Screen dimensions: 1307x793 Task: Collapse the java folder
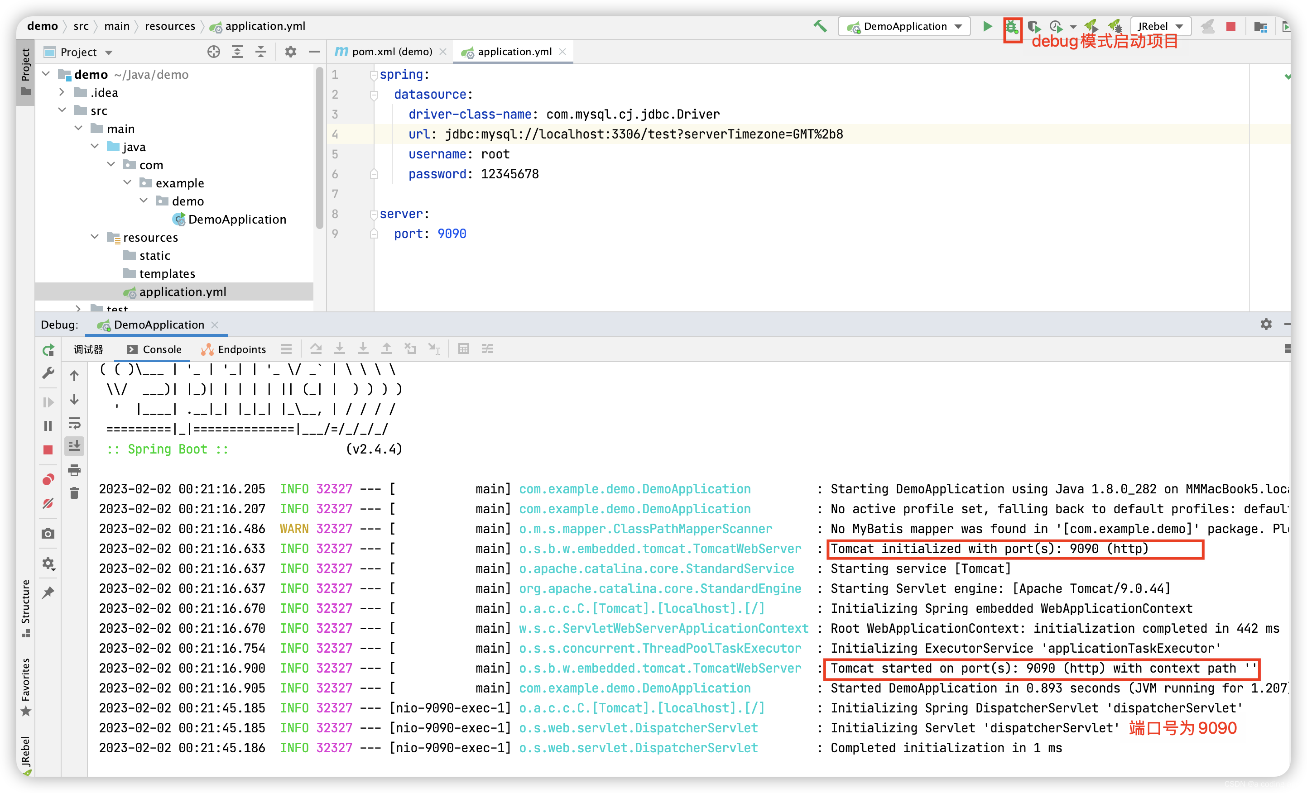[x=95, y=146]
